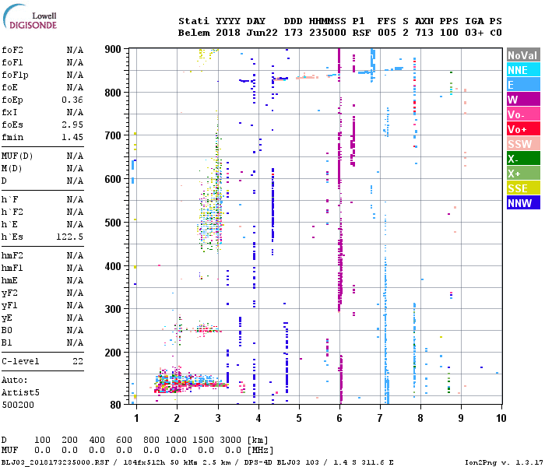Select the SSW legend swatch

523,144
